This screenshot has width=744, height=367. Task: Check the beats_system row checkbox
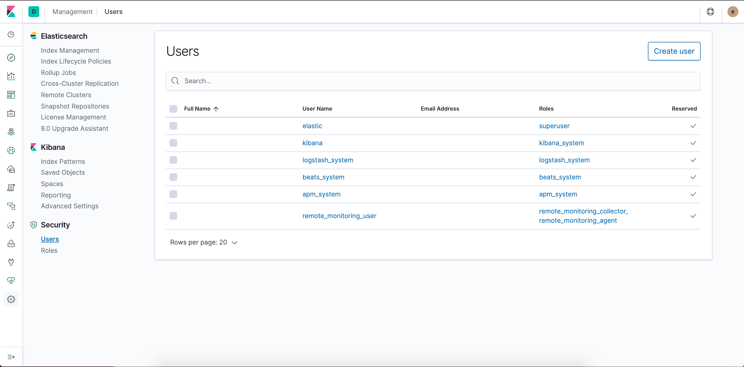pyautogui.click(x=173, y=177)
